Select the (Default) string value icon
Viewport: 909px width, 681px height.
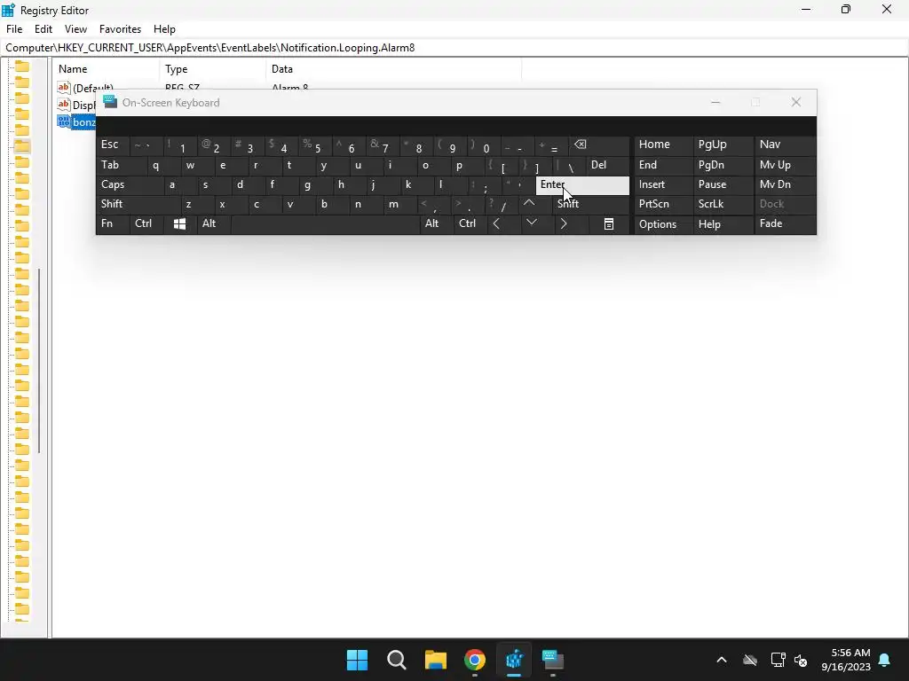coord(64,88)
